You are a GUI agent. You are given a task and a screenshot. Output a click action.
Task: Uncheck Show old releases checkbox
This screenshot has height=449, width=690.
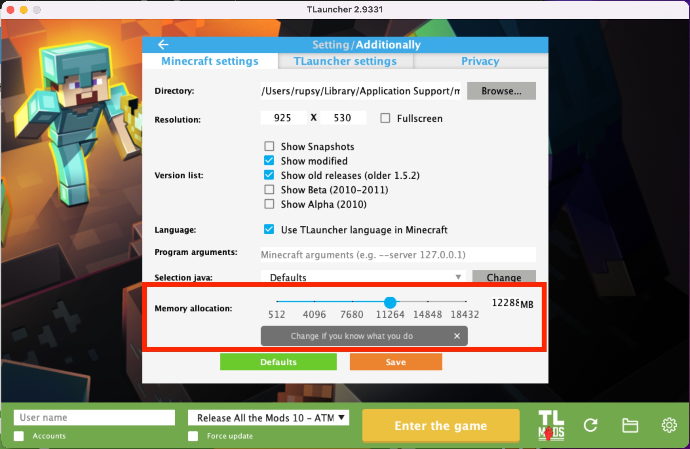pyautogui.click(x=269, y=175)
